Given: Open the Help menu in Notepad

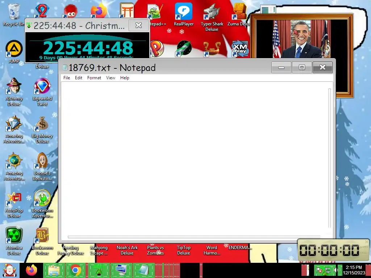Looking at the screenshot, I should point(125,78).
